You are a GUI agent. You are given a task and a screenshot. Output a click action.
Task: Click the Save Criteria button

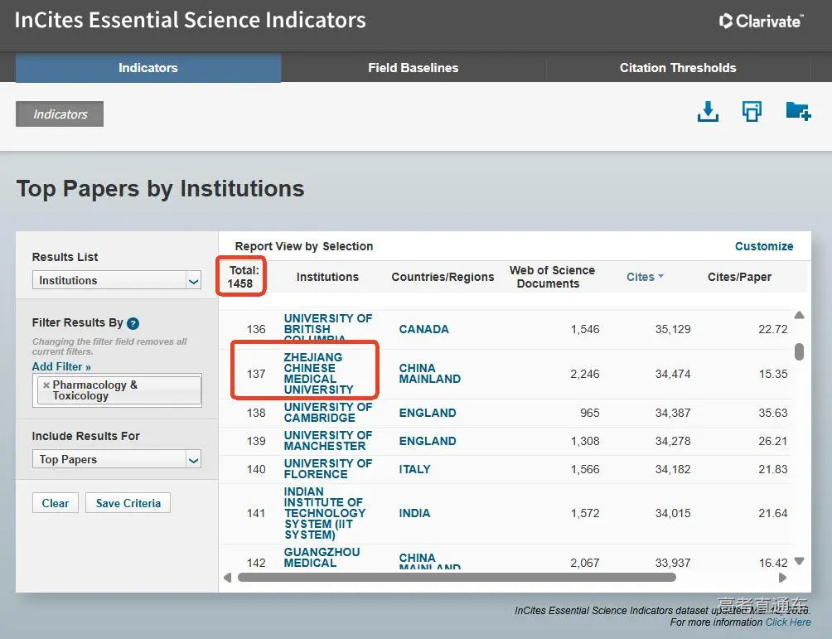point(128,503)
